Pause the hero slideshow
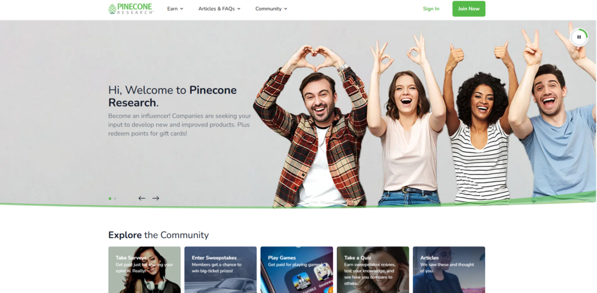The width and height of the screenshot is (597, 293). click(579, 37)
